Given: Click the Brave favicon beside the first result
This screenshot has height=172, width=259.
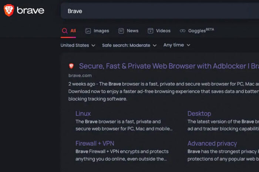Looking at the screenshot, I should click(x=71, y=66).
